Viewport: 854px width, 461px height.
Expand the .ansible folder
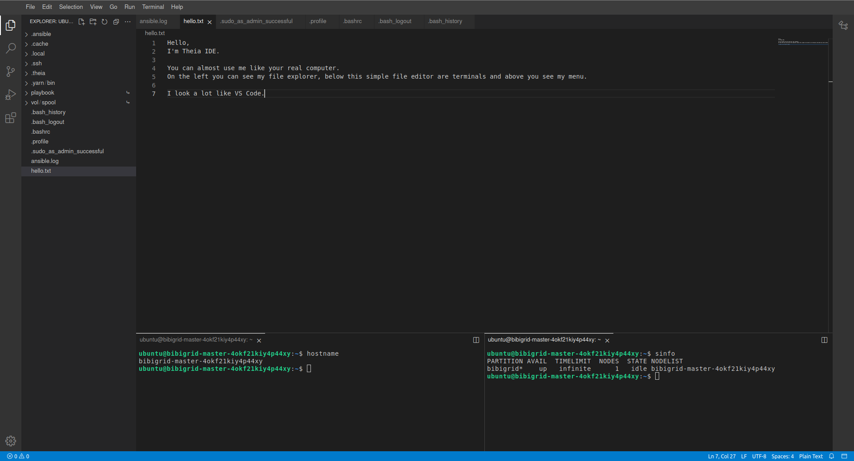[x=41, y=34]
